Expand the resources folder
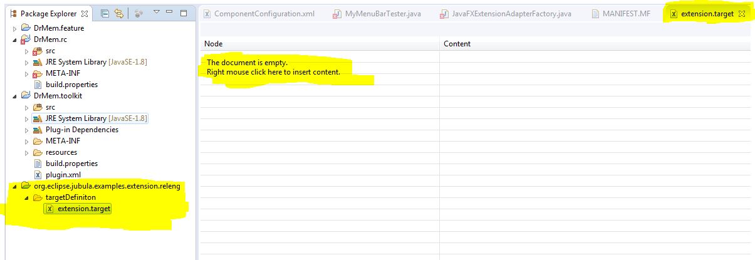The image size is (755, 260). [x=27, y=152]
